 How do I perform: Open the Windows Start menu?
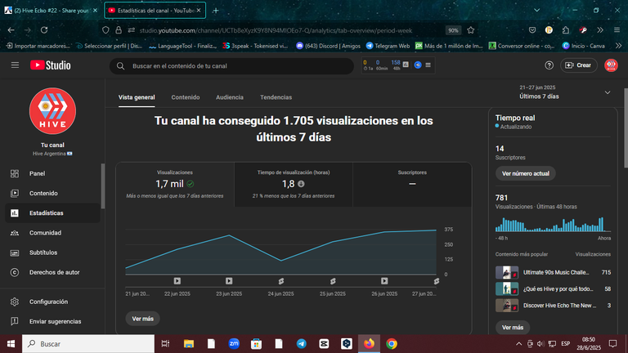tap(11, 344)
